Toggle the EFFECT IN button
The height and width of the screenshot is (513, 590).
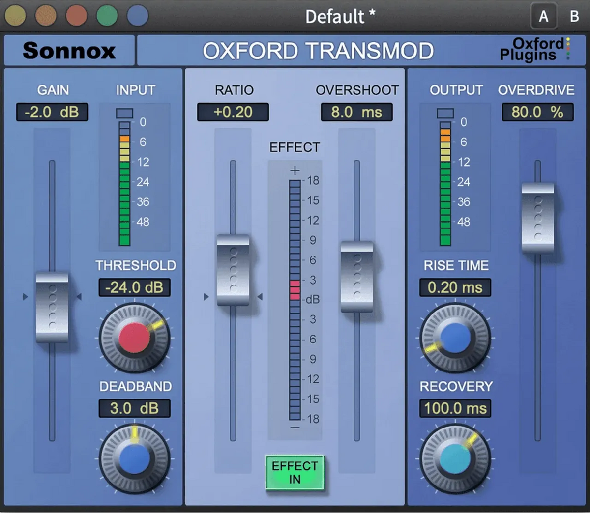(294, 473)
